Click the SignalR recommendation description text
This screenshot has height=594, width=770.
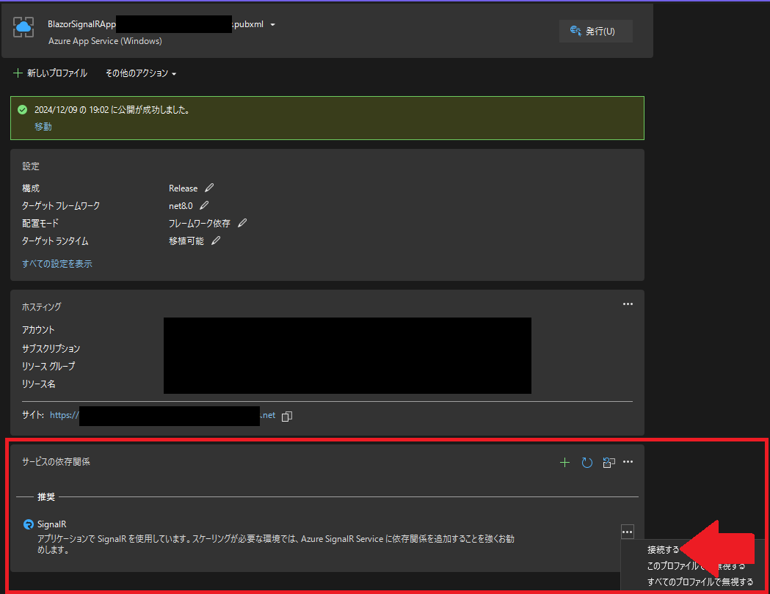(x=276, y=544)
